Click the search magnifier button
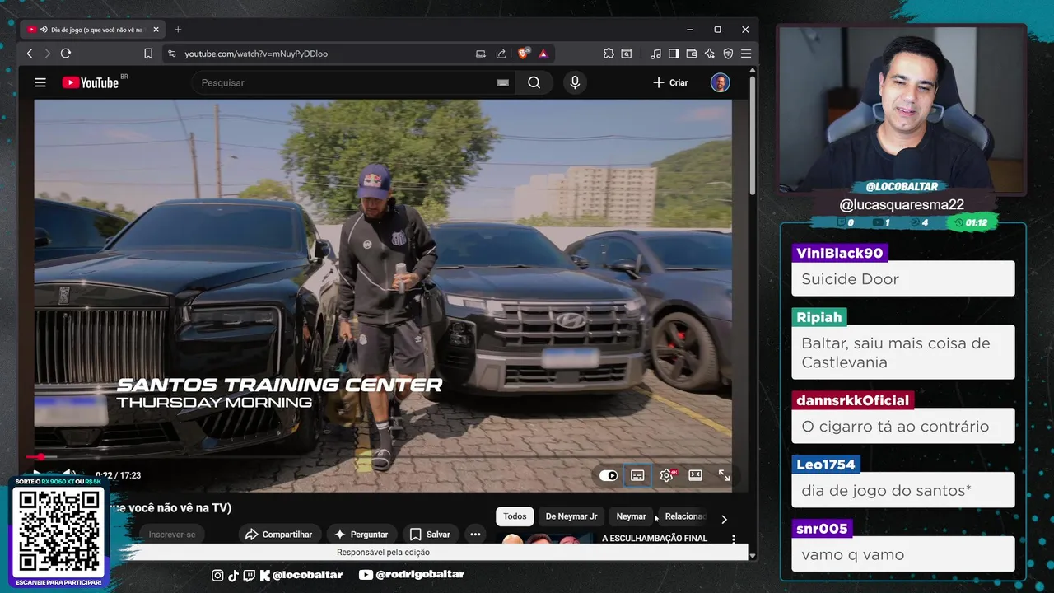 534,82
